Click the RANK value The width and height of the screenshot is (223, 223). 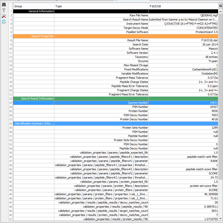[183, 161]
